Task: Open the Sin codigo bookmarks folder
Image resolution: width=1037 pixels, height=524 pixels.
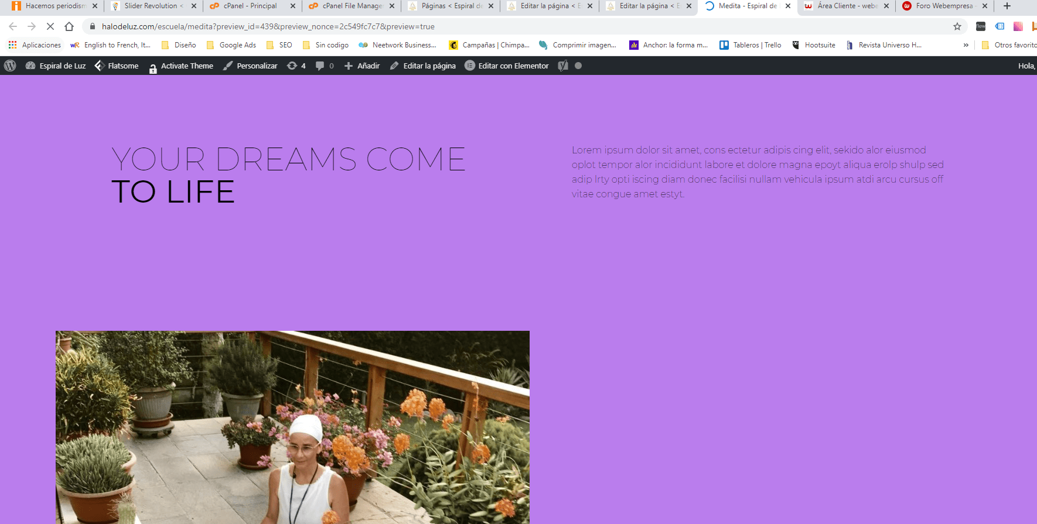Action: pos(325,45)
